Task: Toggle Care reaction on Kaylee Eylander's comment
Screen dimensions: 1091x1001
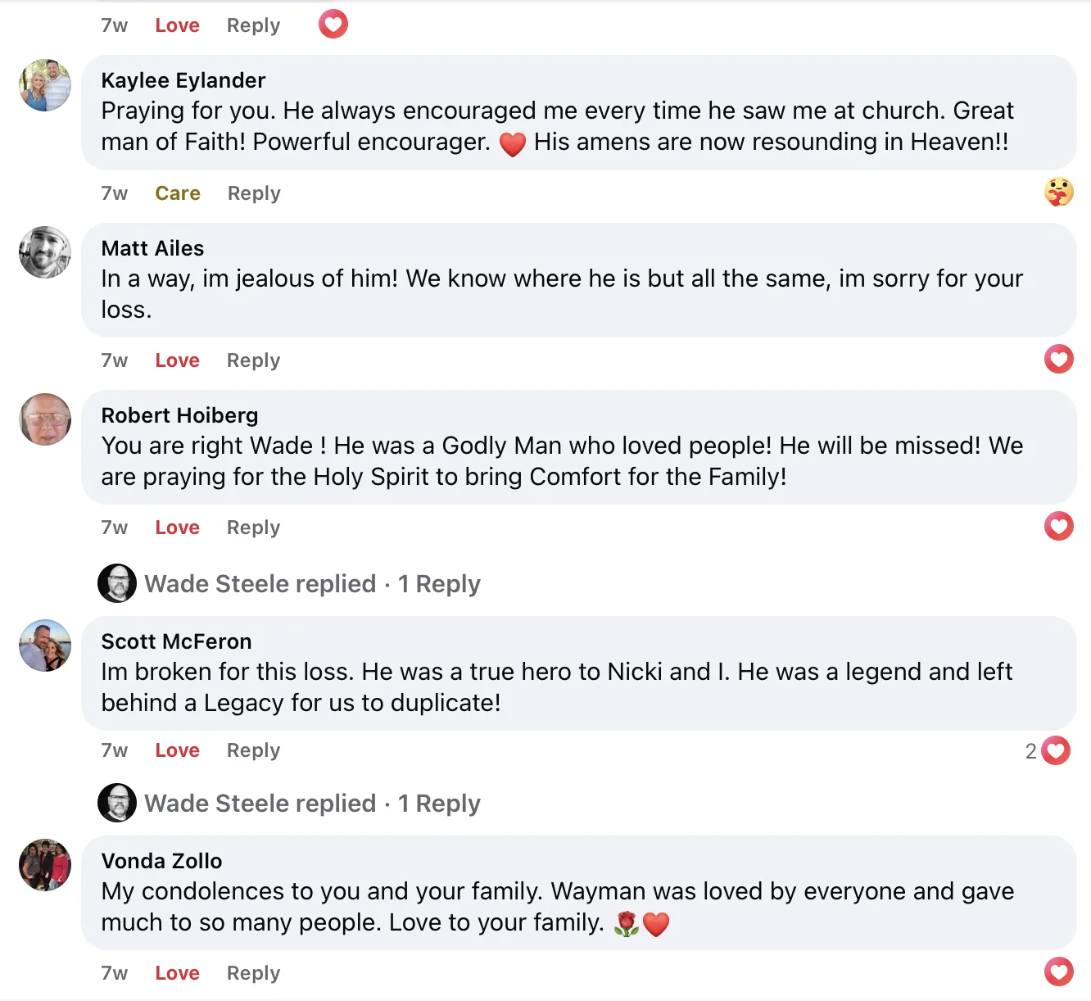Action: pyautogui.click(x=178, y=193)
